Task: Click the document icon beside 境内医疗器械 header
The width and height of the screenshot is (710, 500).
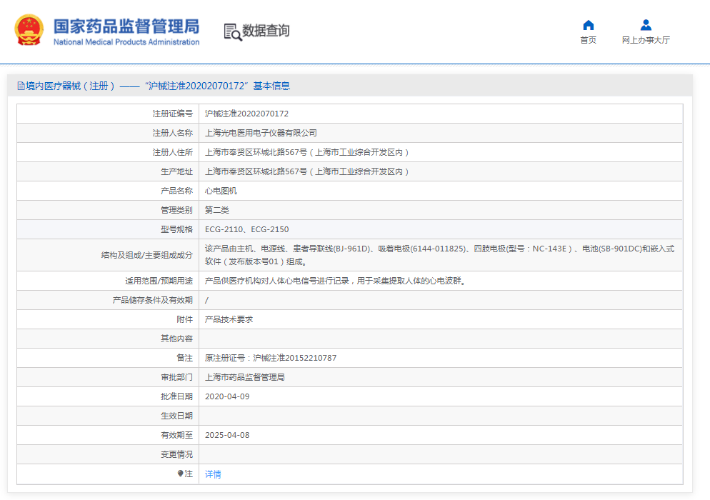Action: (21, 86)
